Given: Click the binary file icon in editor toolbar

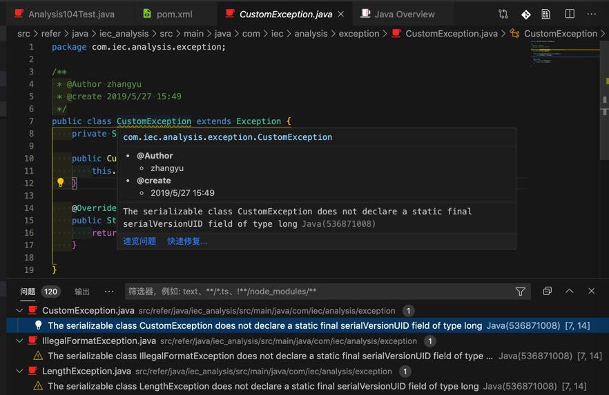Looking at the screenshot, I should (x=545, y=14).
